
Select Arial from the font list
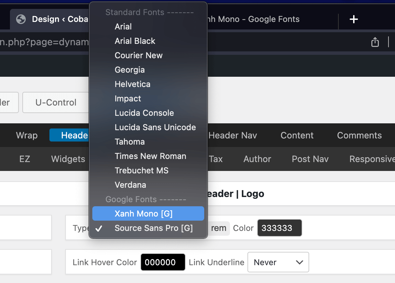(x=123, y=26)
